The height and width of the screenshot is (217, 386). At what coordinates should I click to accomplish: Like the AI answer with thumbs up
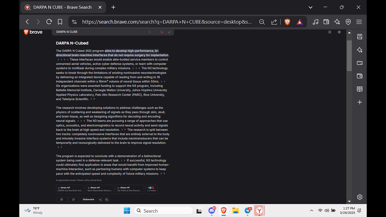tap(62, 200)
